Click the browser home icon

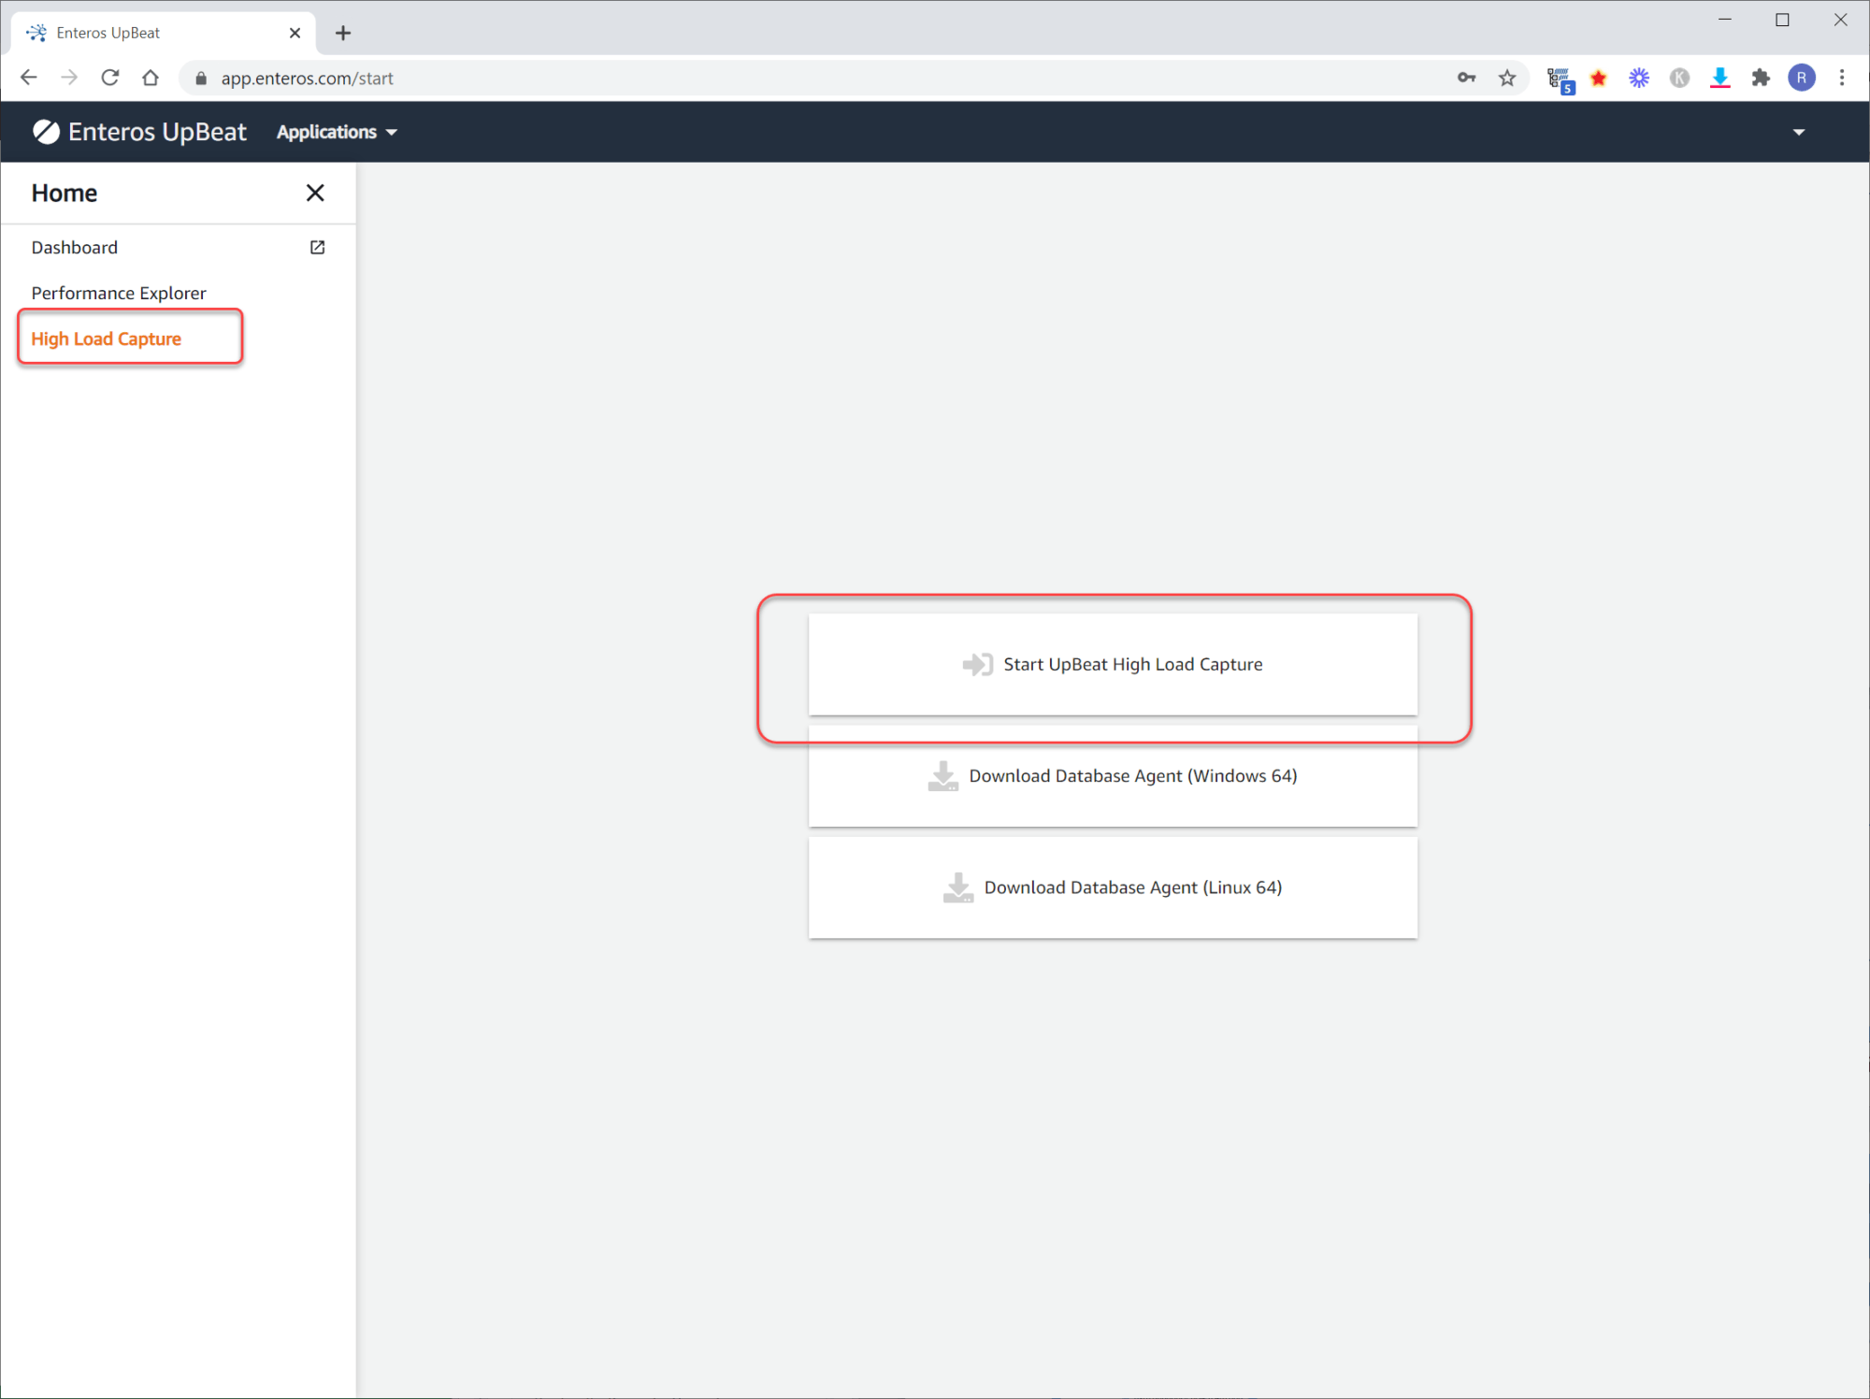(x=151, y=78)
